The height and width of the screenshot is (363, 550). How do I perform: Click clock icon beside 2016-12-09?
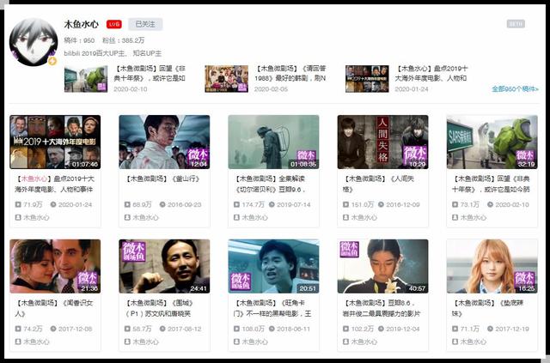pyautogui.click(x=382, y=204)
